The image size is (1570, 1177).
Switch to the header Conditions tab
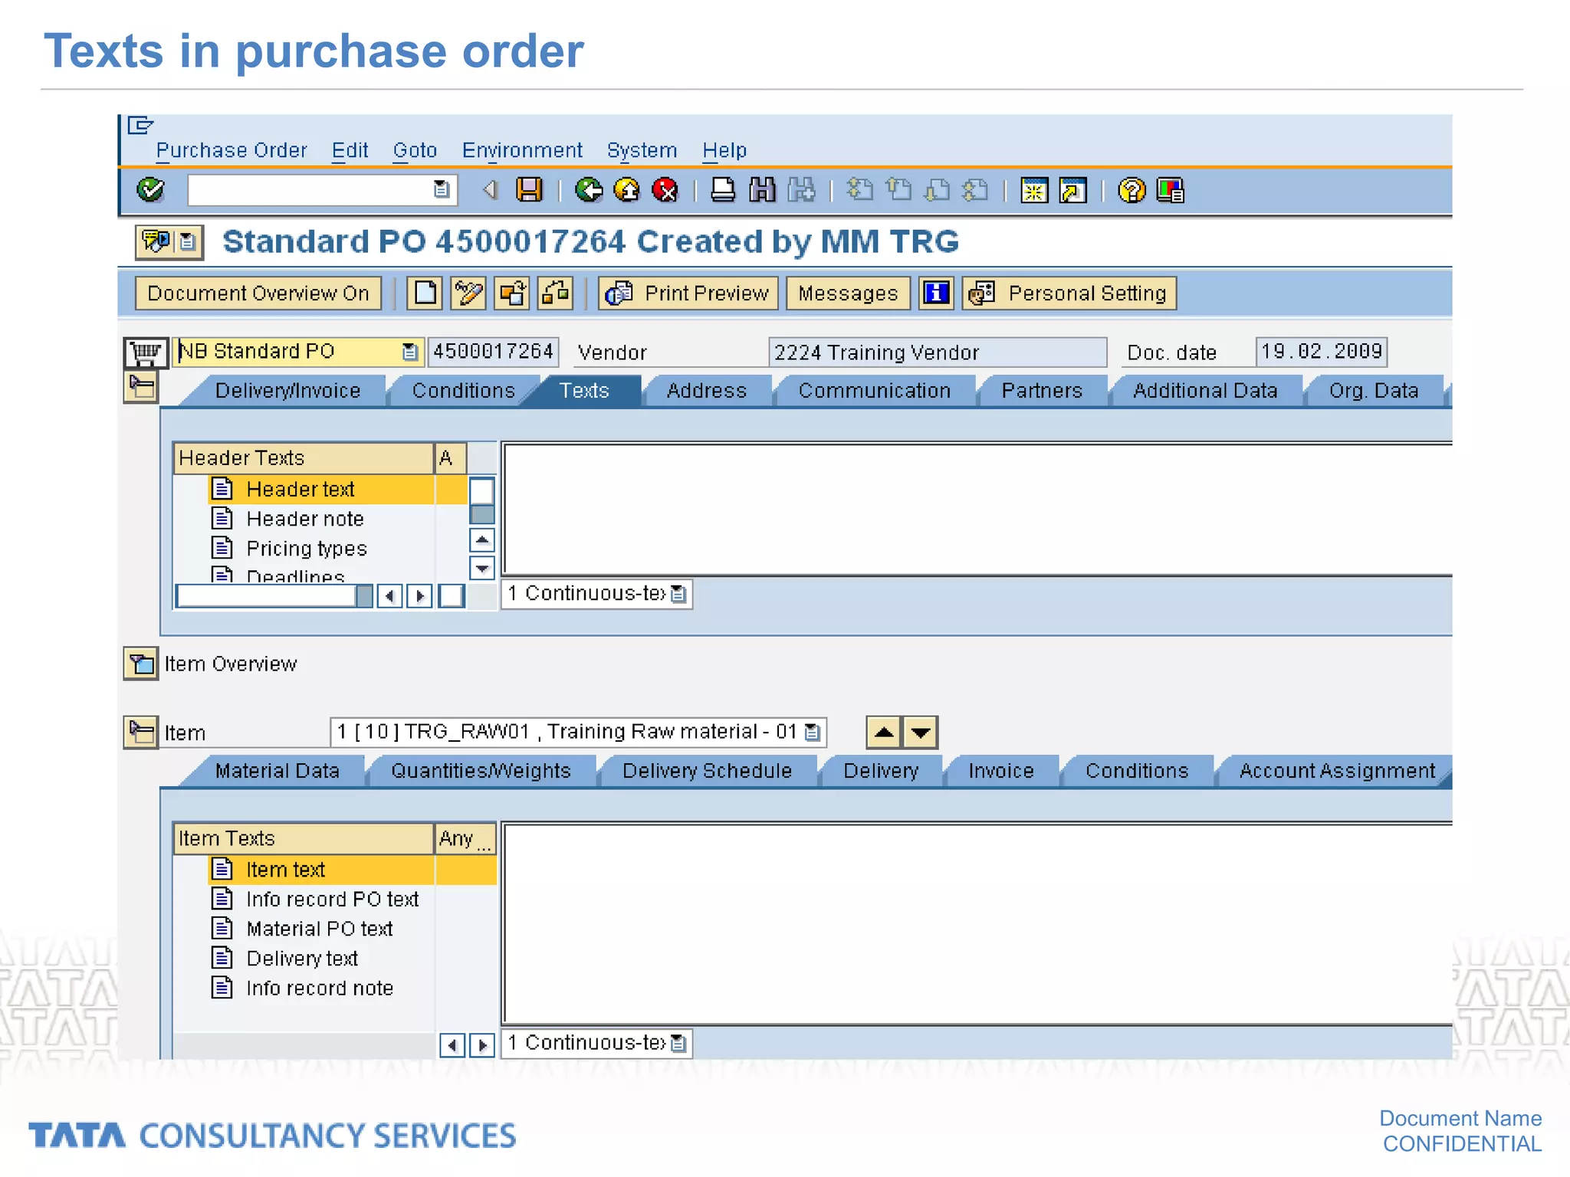[x=464, y=391]
